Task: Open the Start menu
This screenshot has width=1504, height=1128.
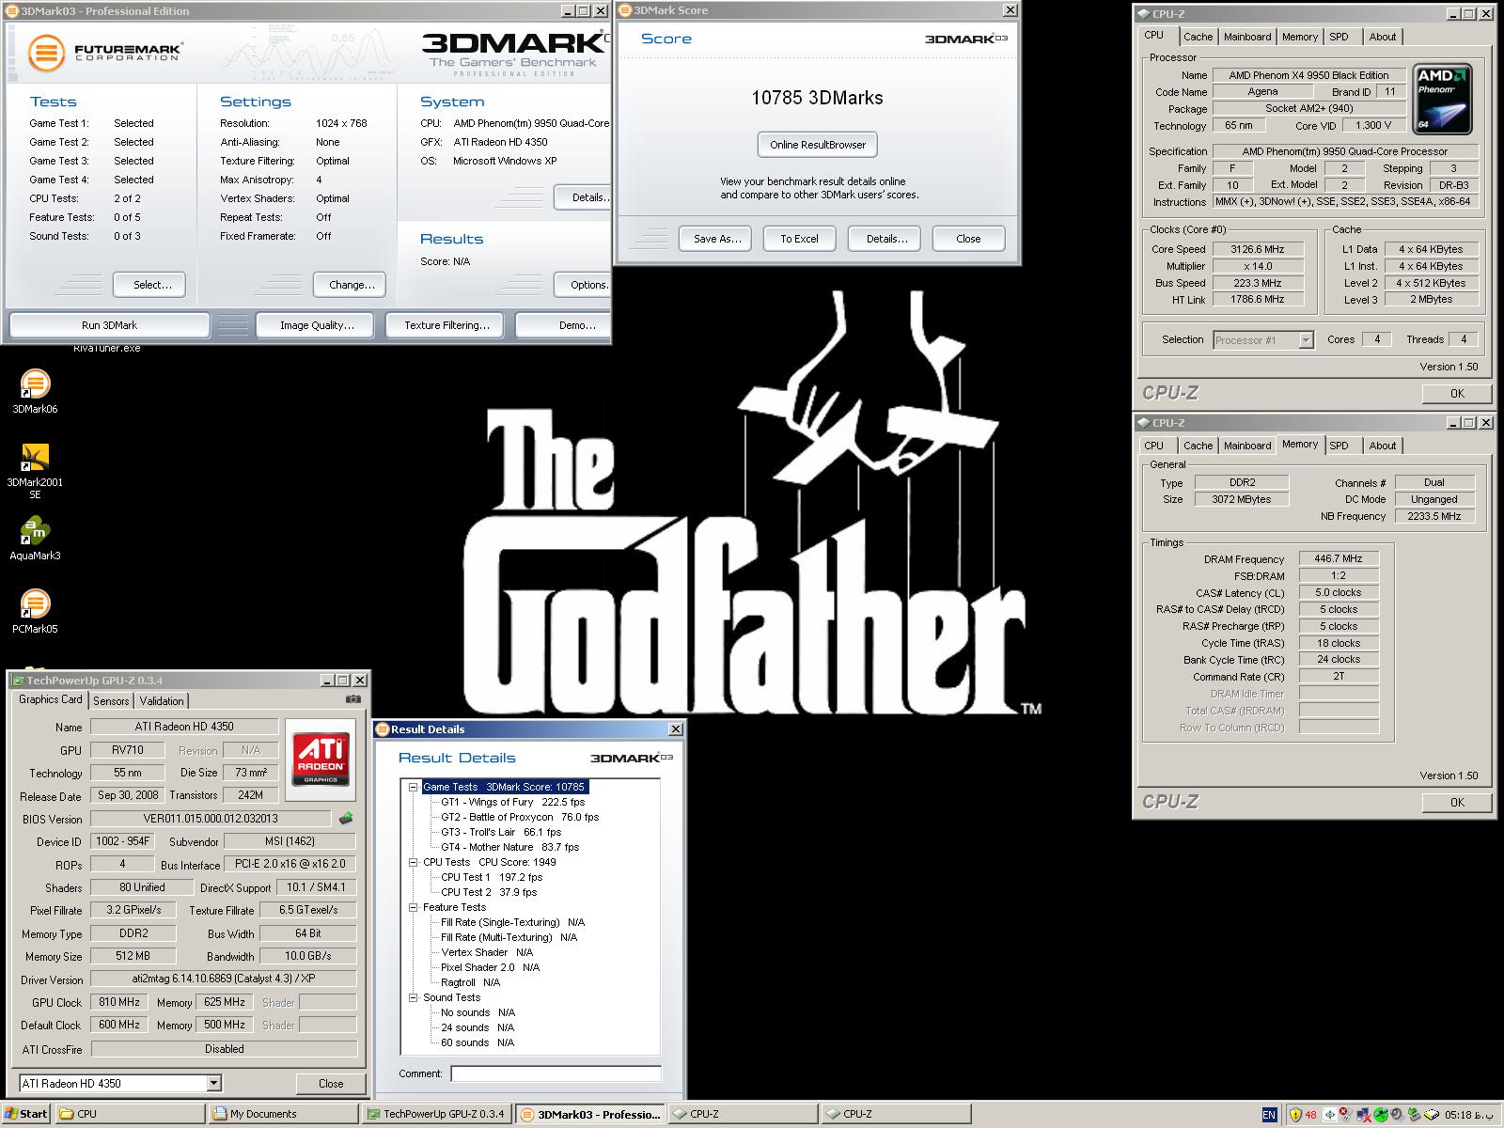Action: (x=26, y=1114)
